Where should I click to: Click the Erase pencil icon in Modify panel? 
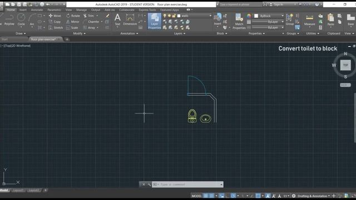pyautogui.click(x=107, y=16)
